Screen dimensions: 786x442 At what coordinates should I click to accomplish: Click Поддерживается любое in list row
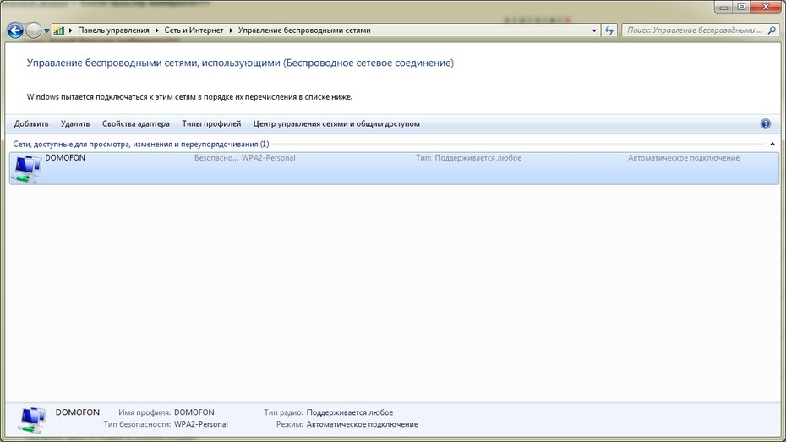478,158
